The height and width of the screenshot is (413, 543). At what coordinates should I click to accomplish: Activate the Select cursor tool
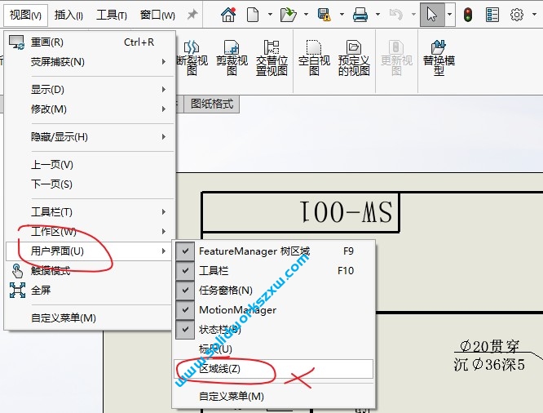[432, 15]
